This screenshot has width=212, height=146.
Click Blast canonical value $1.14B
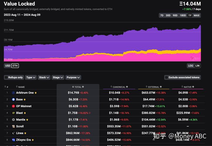point(114,113)
